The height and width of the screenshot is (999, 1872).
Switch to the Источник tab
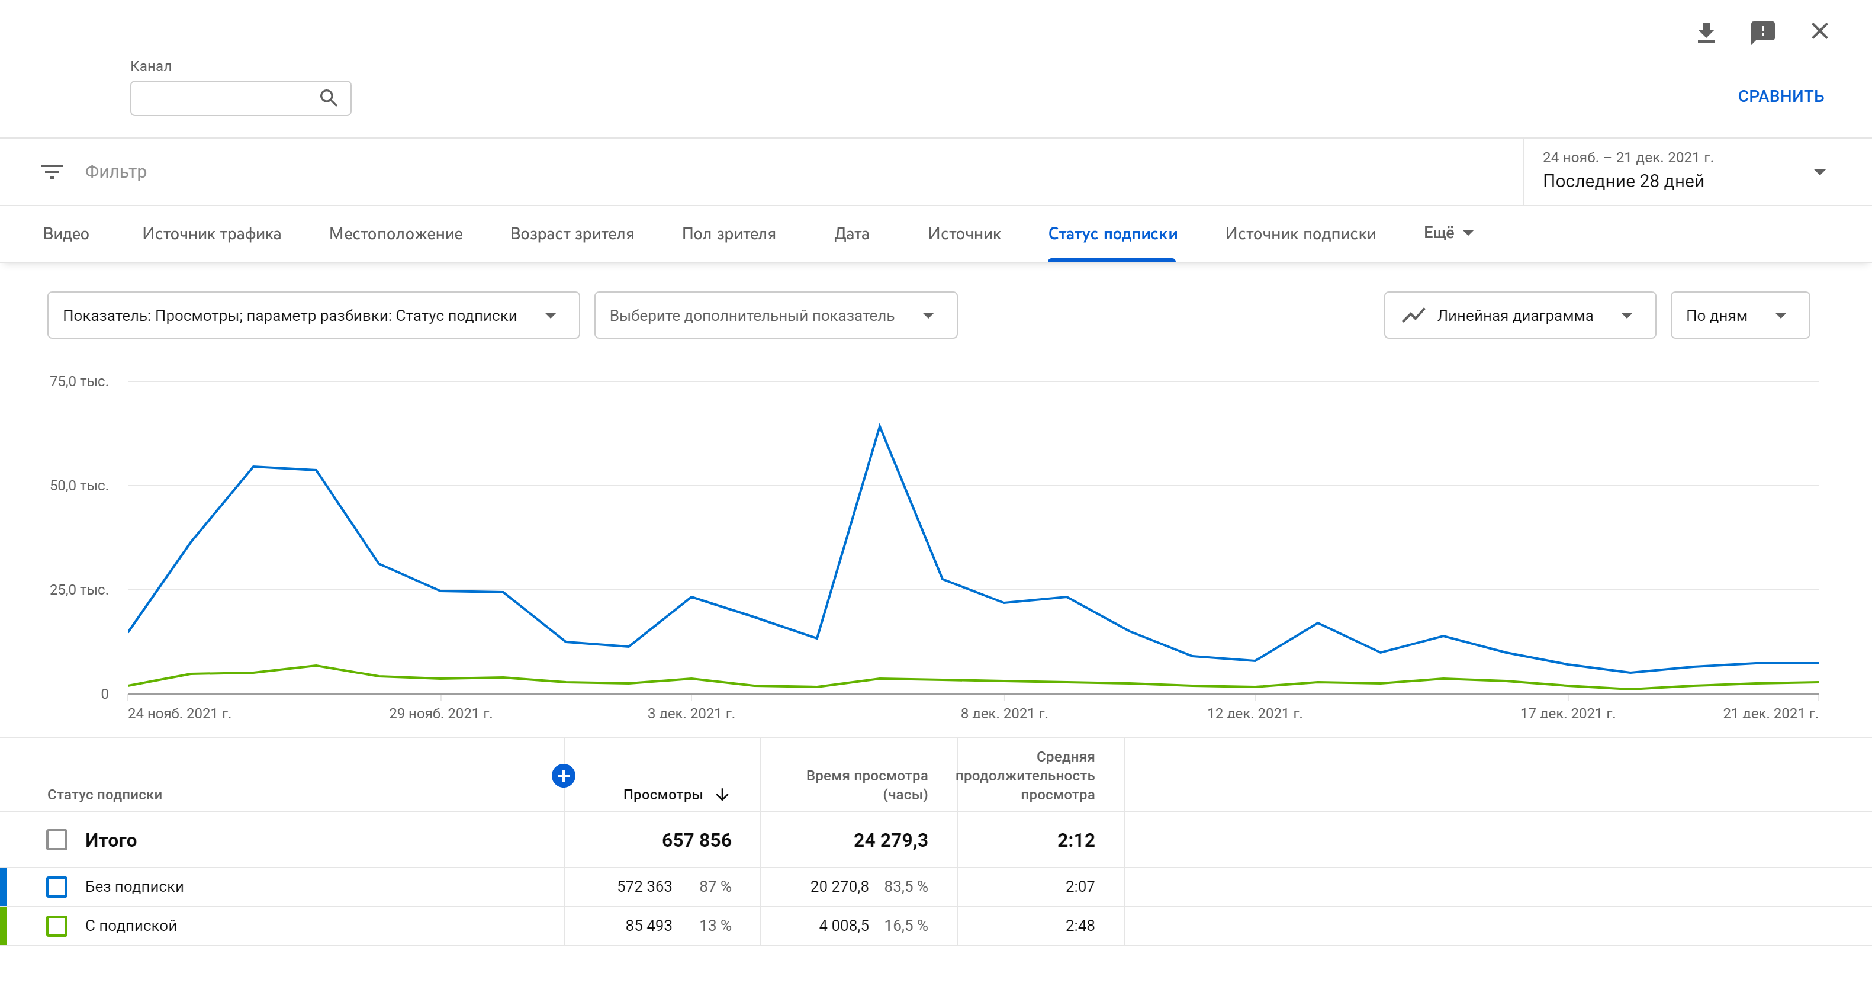pos(964,234)
